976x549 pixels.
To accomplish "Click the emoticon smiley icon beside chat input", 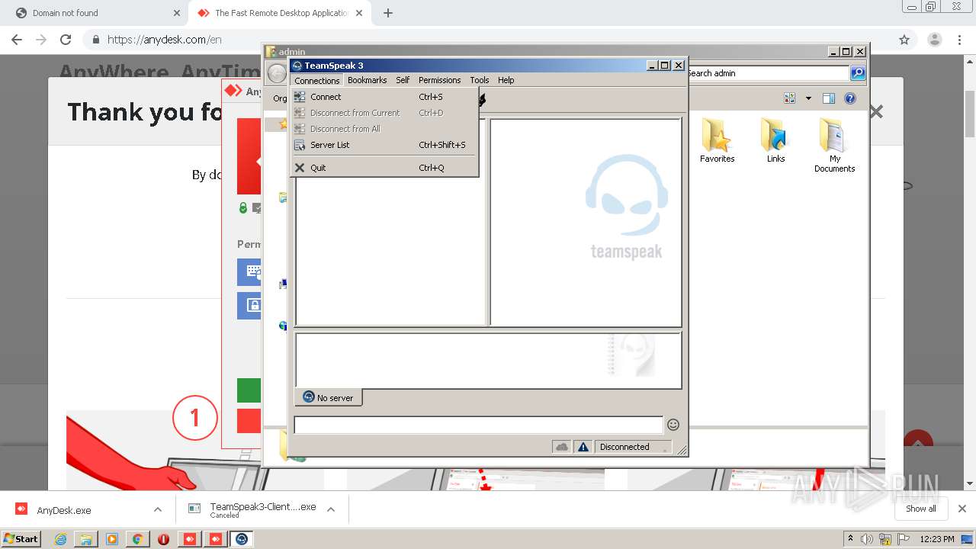I will click(x=673, y=425).
